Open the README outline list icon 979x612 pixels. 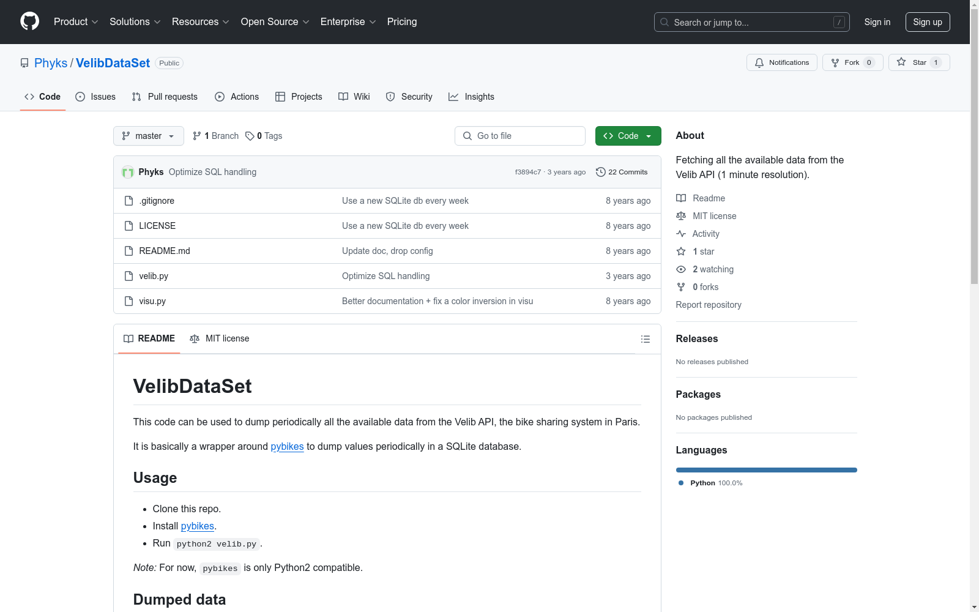(646, 339)
